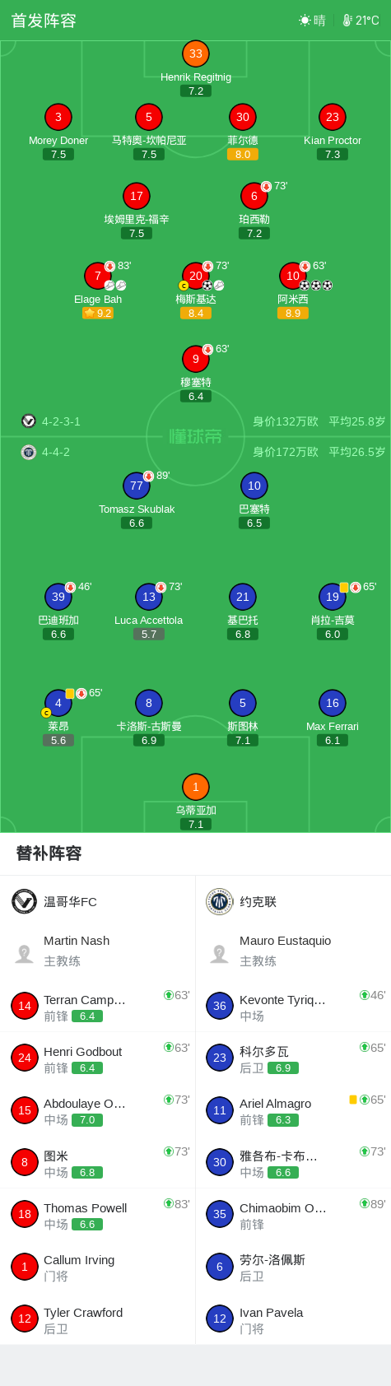This screenshot has width=391, height=1386.
Task: Tap player 20 梅斯基达 circle
Action: pyautogui.click(x=195, y=276)
